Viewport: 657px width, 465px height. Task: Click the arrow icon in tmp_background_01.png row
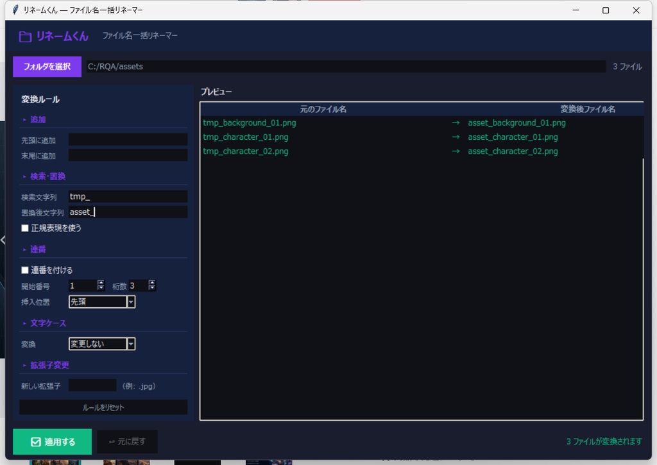pyautogui.click(x=456, y=123)
